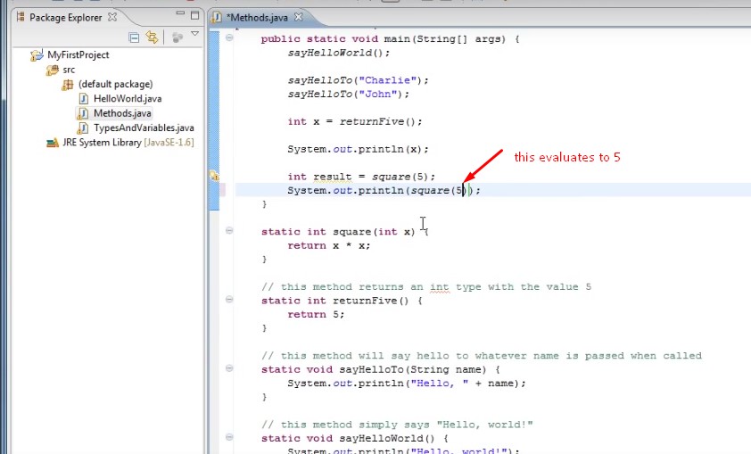Image resolution: width=751 pixels, height=454 pixels.
Task: Close the Package Explorer view tab
Action: click(x=112, y=17)
